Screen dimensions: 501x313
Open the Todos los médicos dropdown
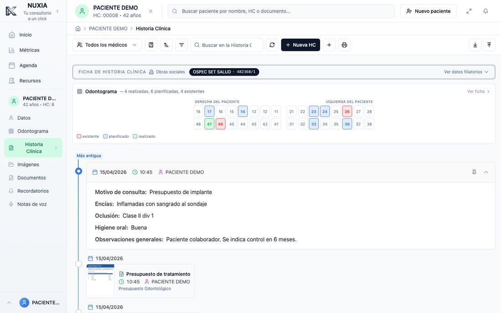[x=107, y=45]
